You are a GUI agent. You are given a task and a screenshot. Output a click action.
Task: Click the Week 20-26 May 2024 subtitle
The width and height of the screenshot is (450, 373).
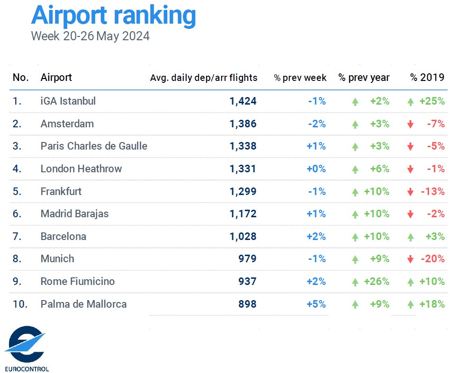tap(90, 36)
